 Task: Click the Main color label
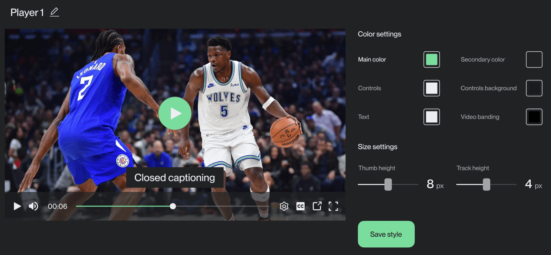(x=372, y=59)
